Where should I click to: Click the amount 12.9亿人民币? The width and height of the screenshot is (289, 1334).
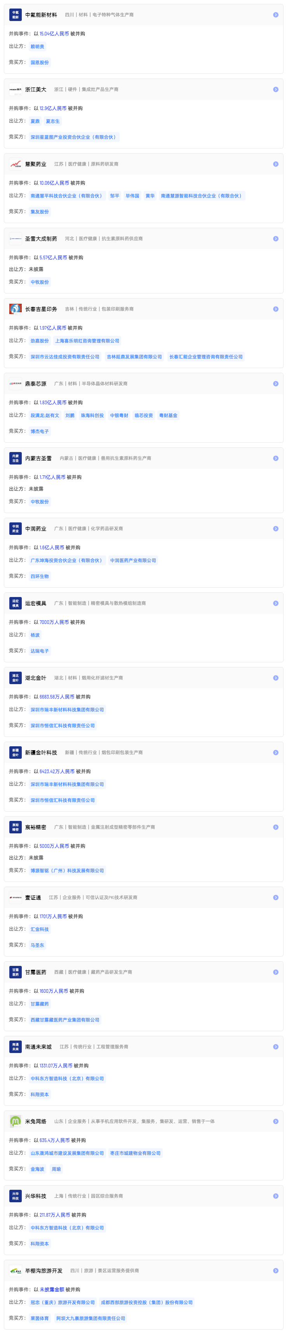coord(53,108)
